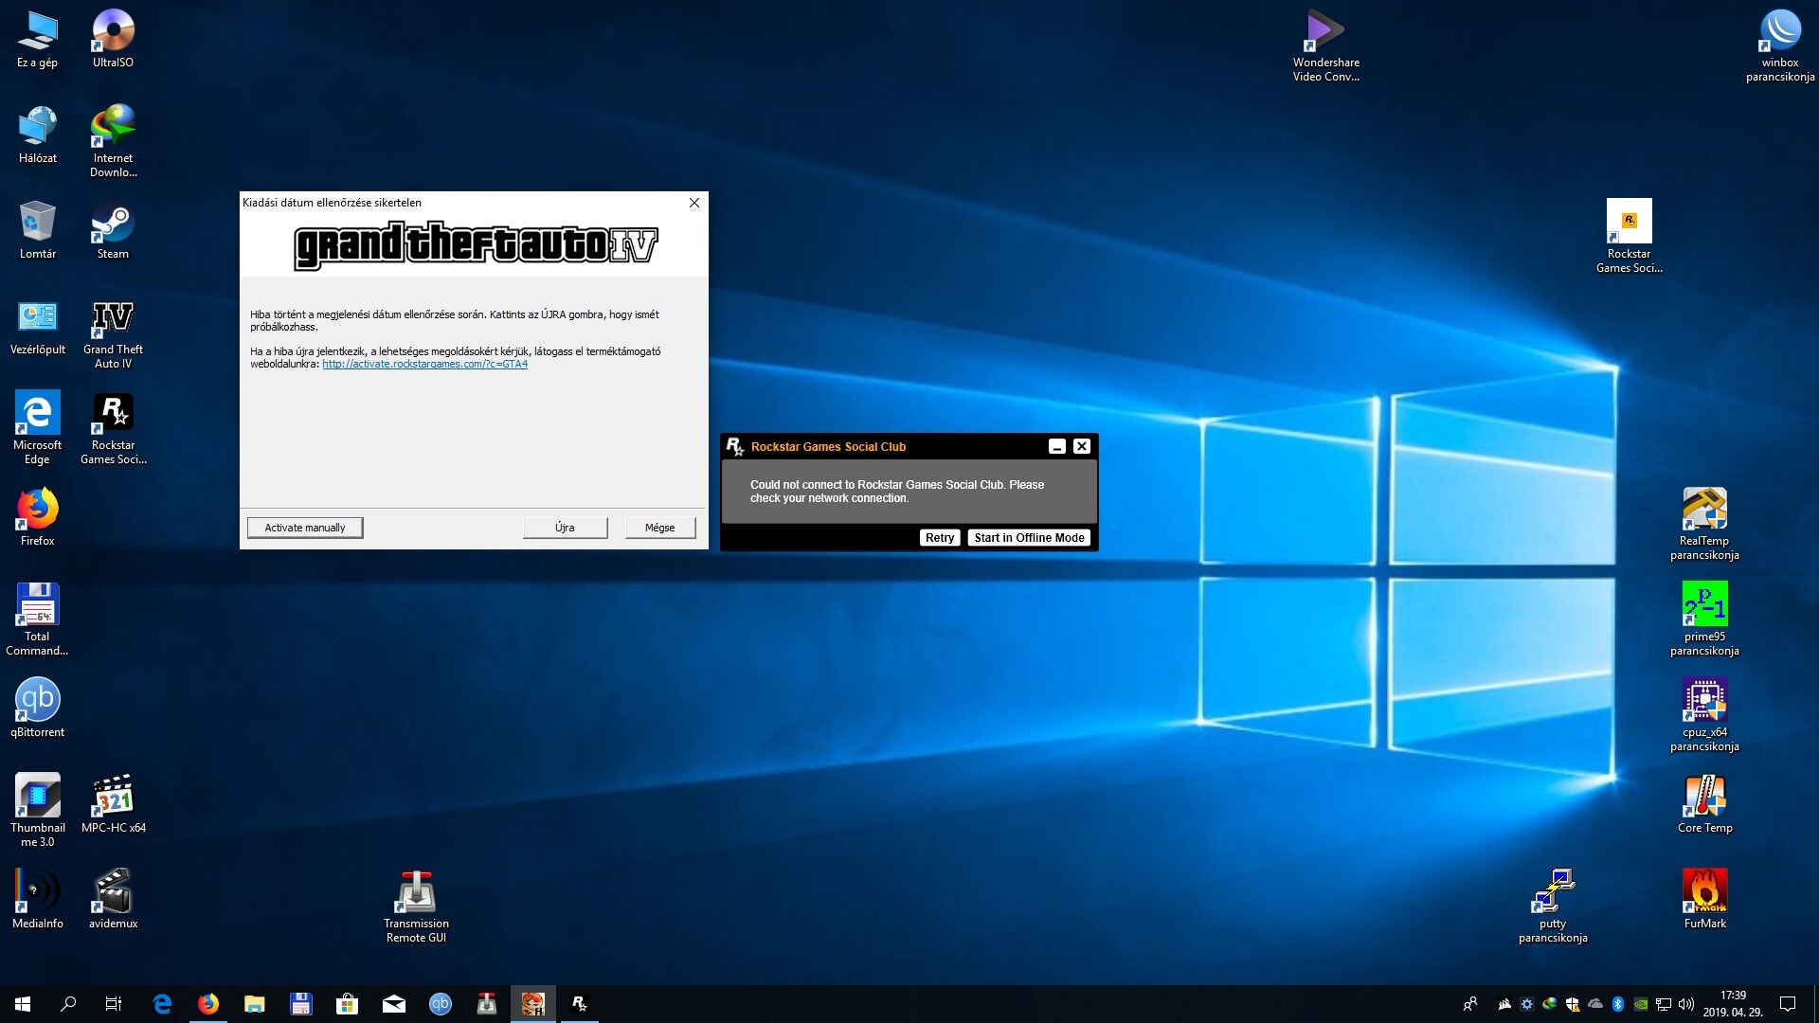Image resolution: width=1819 pixels, height=1023 pixels.
Task: Open the People icon in taskbar
Action: pyautogui.click(x=1470, y=1004)
